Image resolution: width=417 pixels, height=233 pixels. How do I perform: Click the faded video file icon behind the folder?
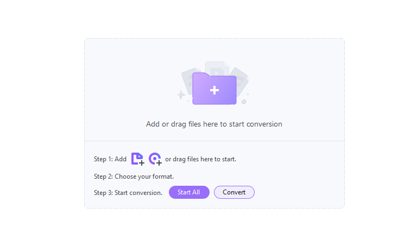[217, 68]
